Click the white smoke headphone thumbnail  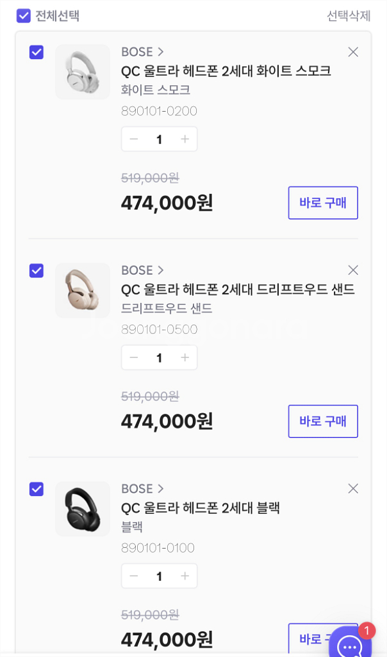82,72
